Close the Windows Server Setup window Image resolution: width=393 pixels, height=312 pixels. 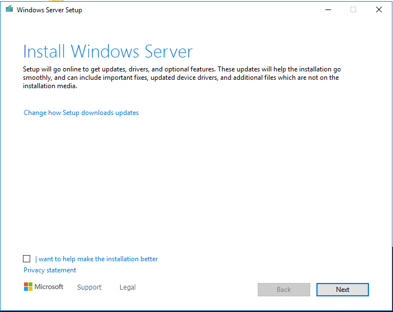pos(379,9)
